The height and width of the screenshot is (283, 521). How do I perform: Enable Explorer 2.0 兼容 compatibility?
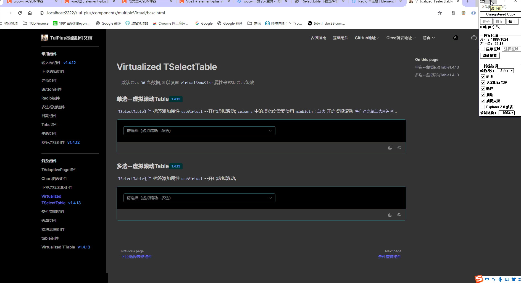(483, 107)
